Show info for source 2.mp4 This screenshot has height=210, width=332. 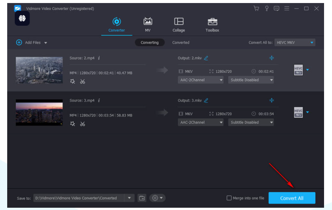click(x=99, y=58)
